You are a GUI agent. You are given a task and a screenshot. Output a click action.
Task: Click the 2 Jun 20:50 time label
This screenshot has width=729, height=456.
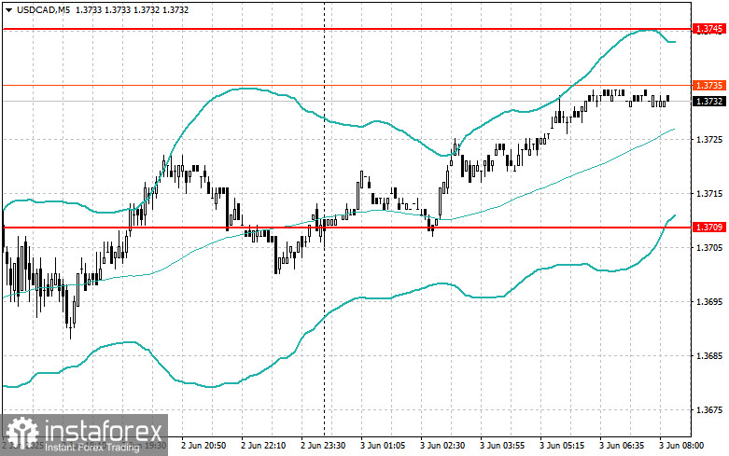(203, 446)
